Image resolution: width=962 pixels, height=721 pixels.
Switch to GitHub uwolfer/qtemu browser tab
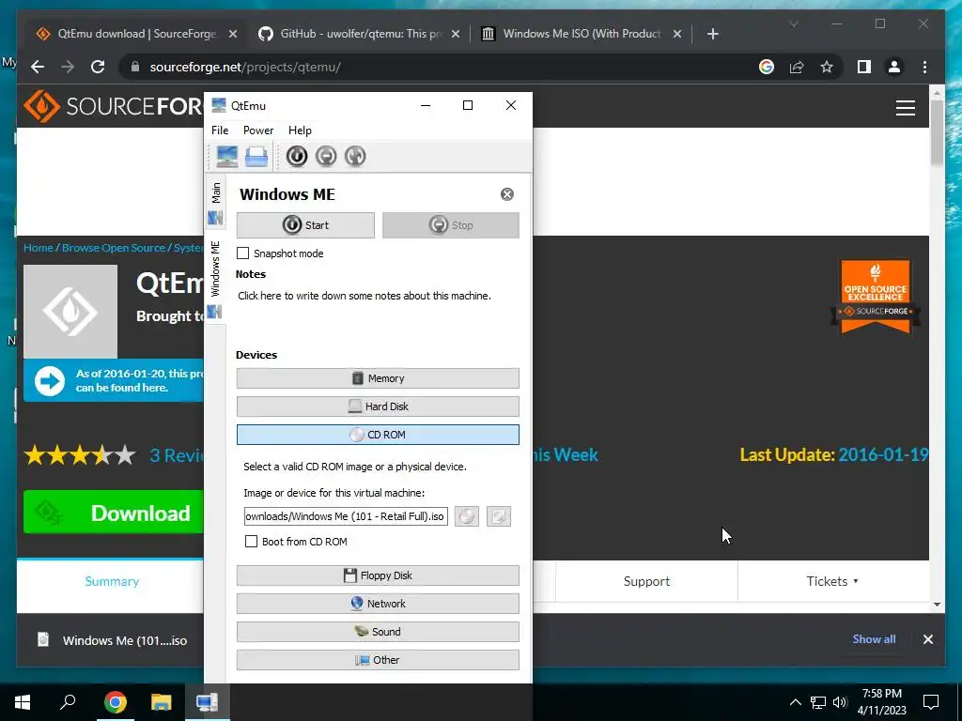point(360,34)
